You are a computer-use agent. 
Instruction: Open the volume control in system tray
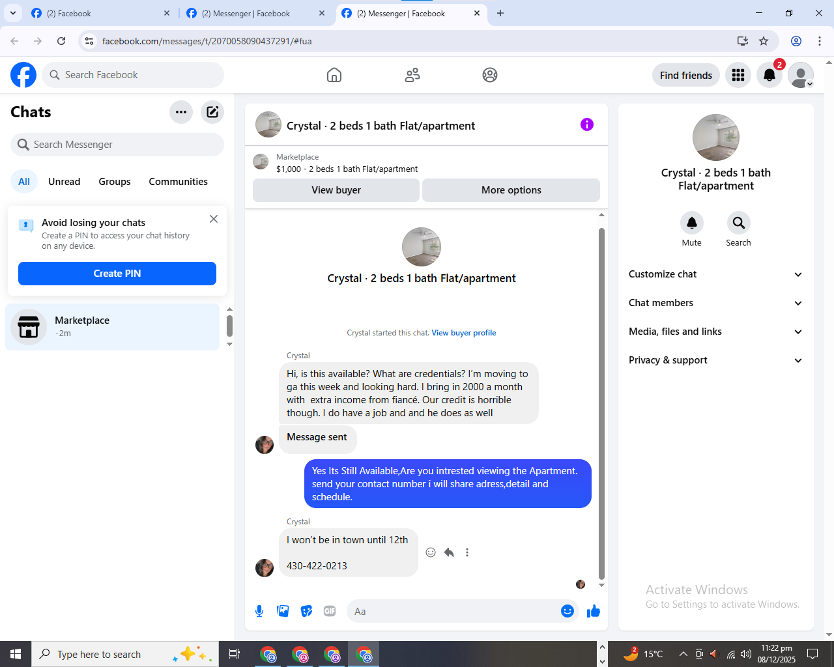pos(746,654)
